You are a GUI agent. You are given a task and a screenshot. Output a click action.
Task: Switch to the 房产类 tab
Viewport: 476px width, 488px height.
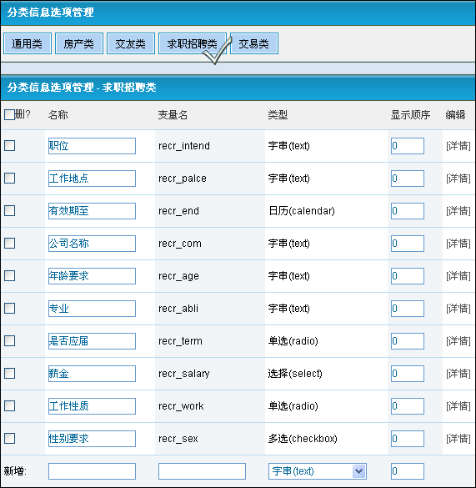[x=79, y=43]
